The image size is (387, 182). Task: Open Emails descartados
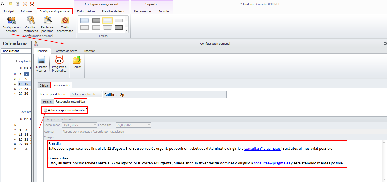(65, 25)
